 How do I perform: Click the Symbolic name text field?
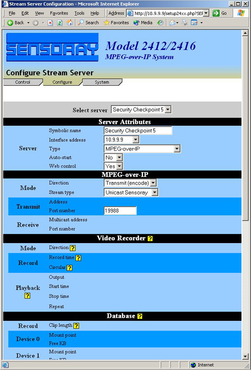coord(138,130)
